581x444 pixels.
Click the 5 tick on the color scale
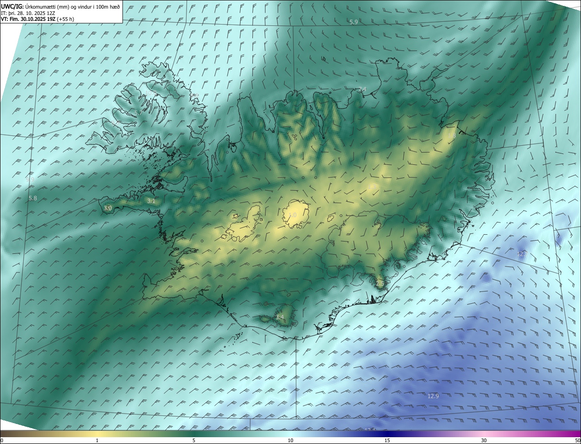click(194, 440)
